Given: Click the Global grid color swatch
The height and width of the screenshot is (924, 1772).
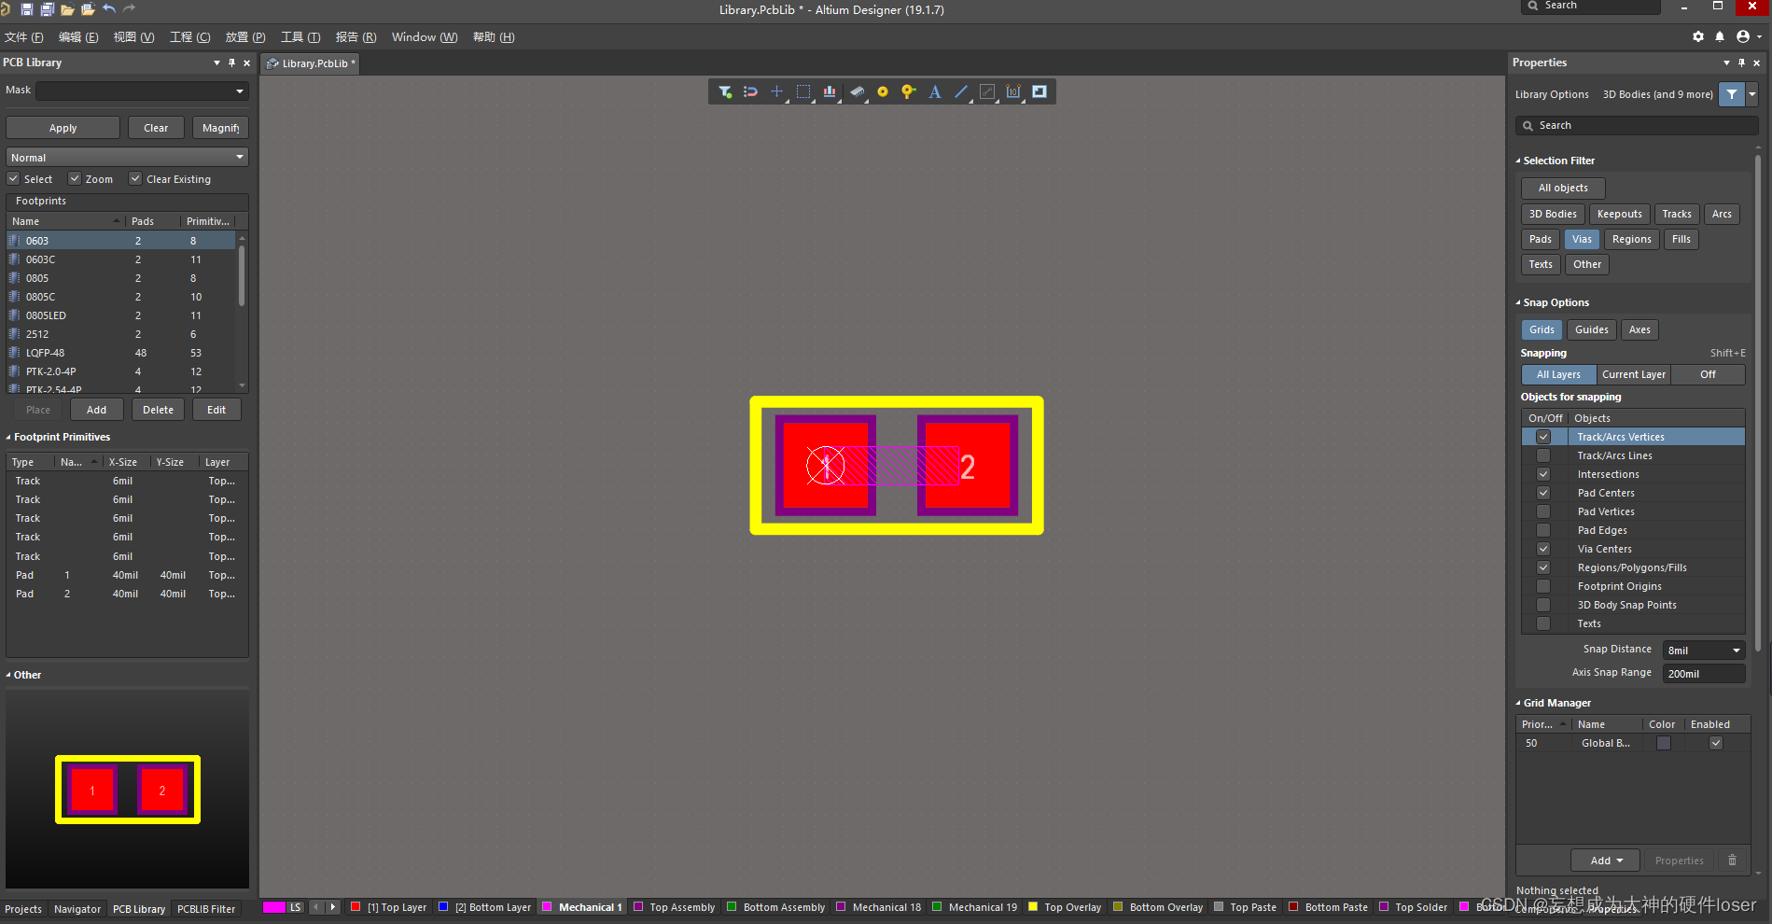Looking at the screenshot, I should point(1664,743).
